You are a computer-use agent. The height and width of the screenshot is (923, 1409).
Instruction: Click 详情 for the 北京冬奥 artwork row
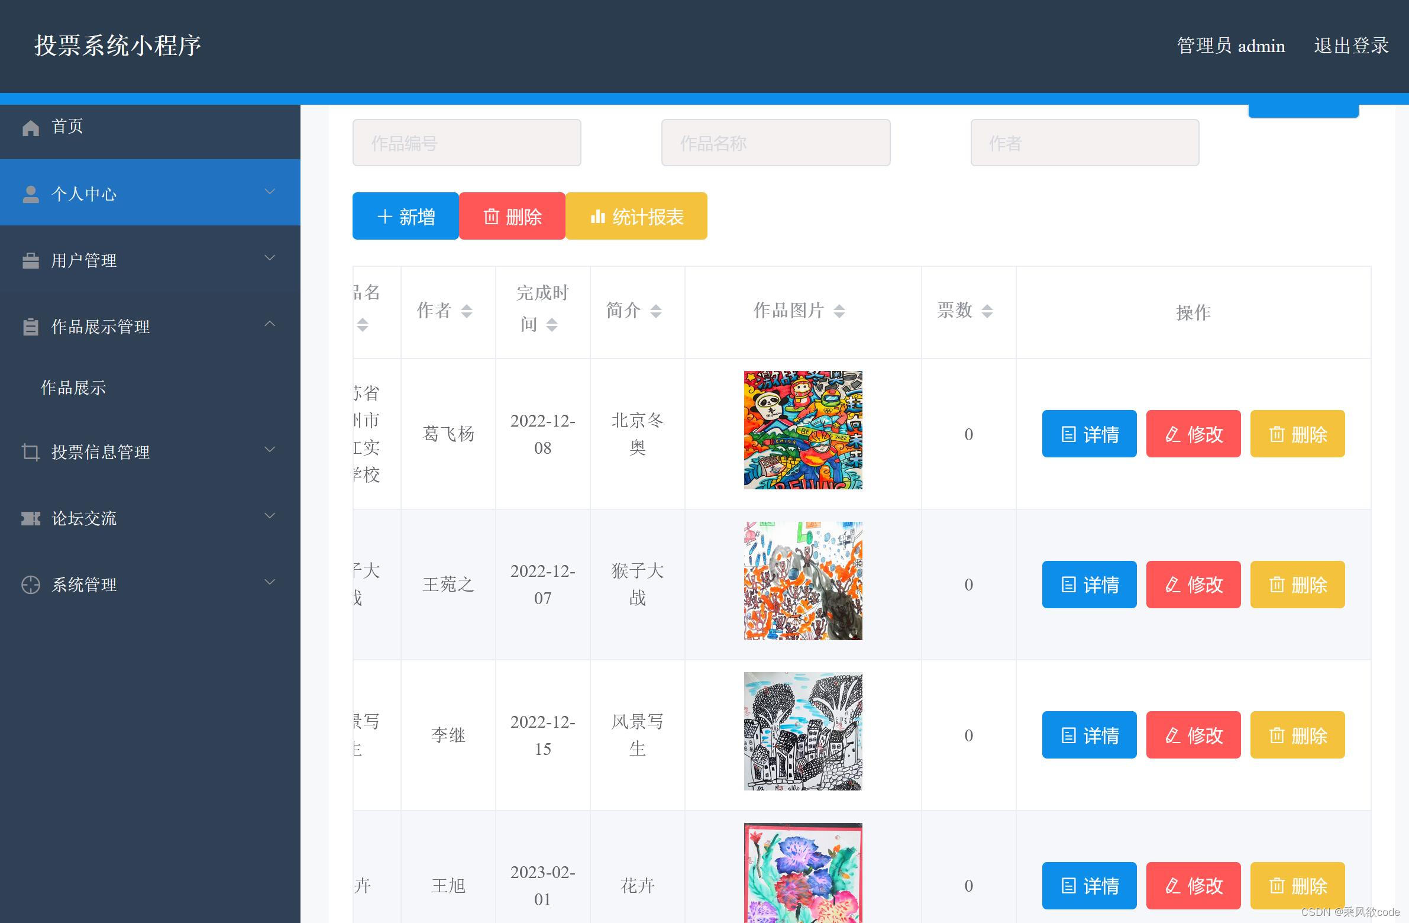click(1090, 434)
